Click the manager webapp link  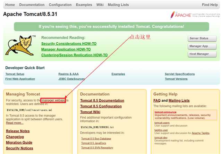[x=53, y=100]
